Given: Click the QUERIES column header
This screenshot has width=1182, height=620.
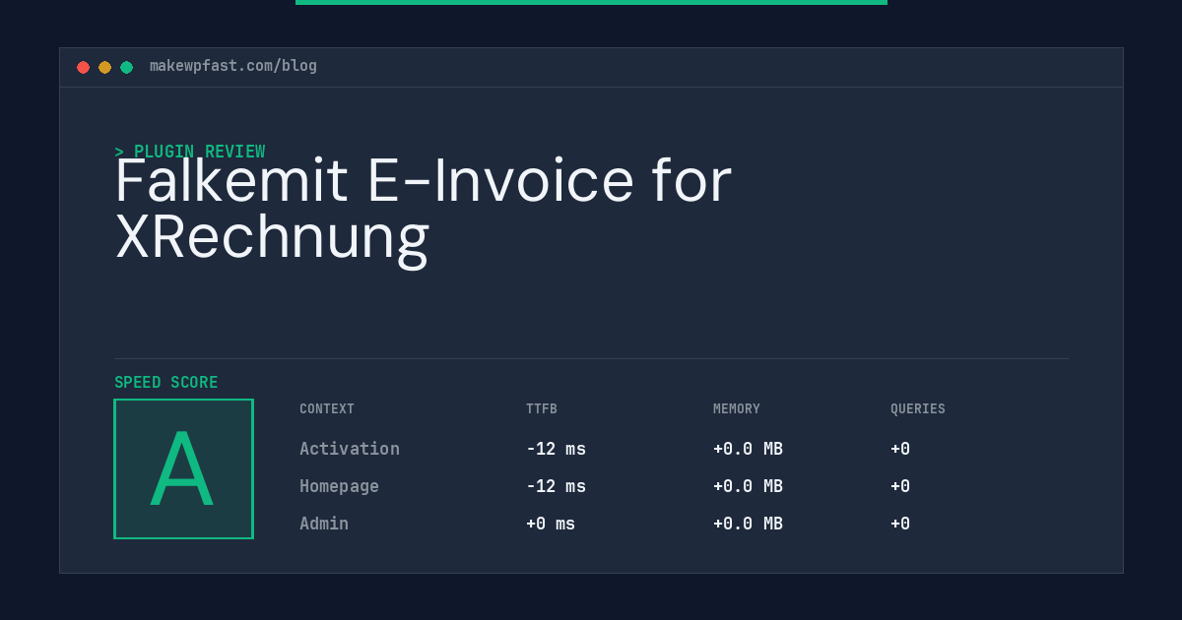Looking at the screenshot, I should click(x=918, y=409).
